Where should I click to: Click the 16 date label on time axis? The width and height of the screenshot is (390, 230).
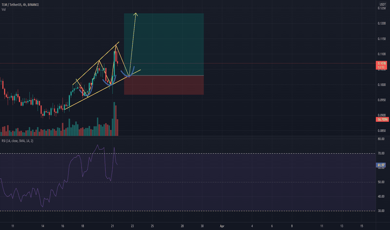[63, 226]
